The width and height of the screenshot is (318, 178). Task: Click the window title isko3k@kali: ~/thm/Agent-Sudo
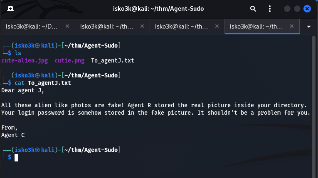pos(158,8)
